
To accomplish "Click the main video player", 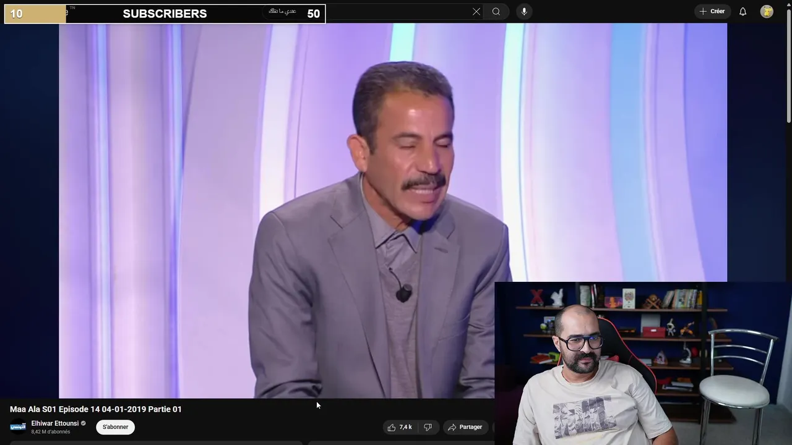I will pyautogui.click(x=393, y=210).
